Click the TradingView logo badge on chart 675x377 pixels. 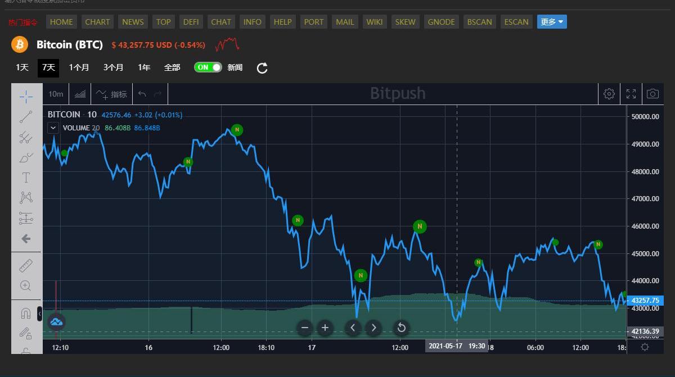[56, 321]
